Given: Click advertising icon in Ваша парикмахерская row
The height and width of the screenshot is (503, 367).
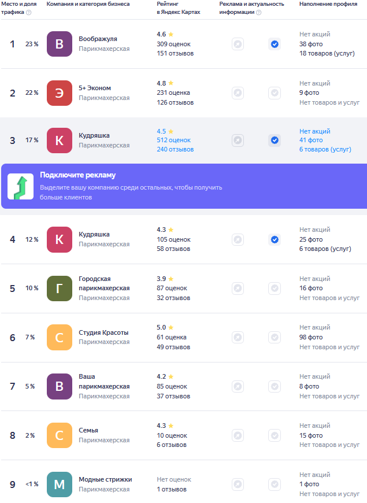Looking at the screenshot, I should (238, 387).
